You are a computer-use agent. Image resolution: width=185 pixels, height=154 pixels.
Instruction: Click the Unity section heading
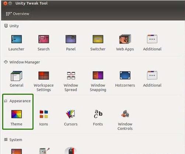coord(11,26)
